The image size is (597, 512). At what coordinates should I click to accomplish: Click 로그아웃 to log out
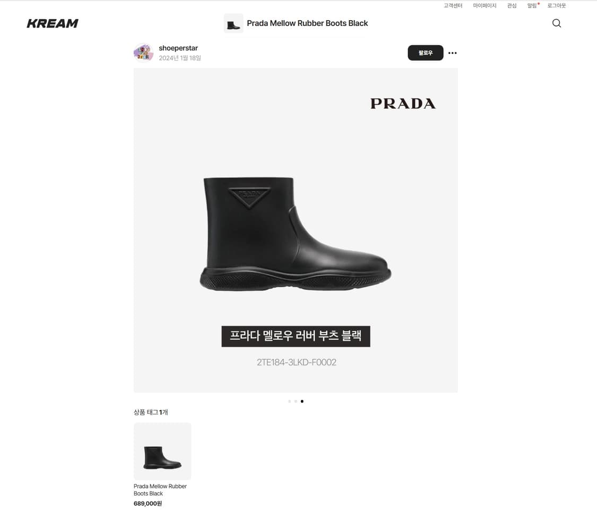(556, 5)
